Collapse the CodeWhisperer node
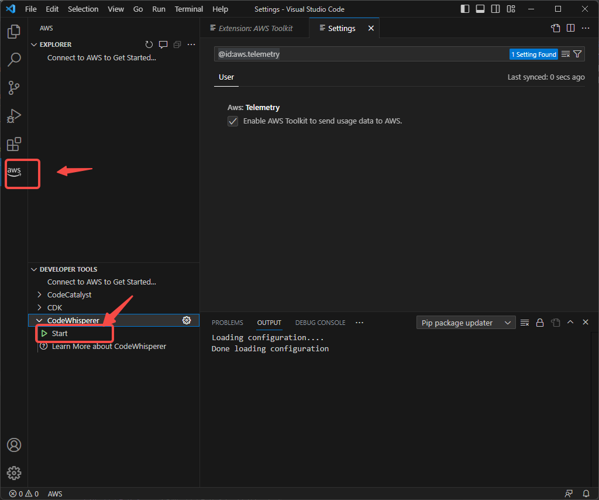 point(39,320)
